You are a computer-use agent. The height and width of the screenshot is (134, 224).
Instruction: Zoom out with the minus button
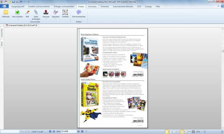pos(204,131)
